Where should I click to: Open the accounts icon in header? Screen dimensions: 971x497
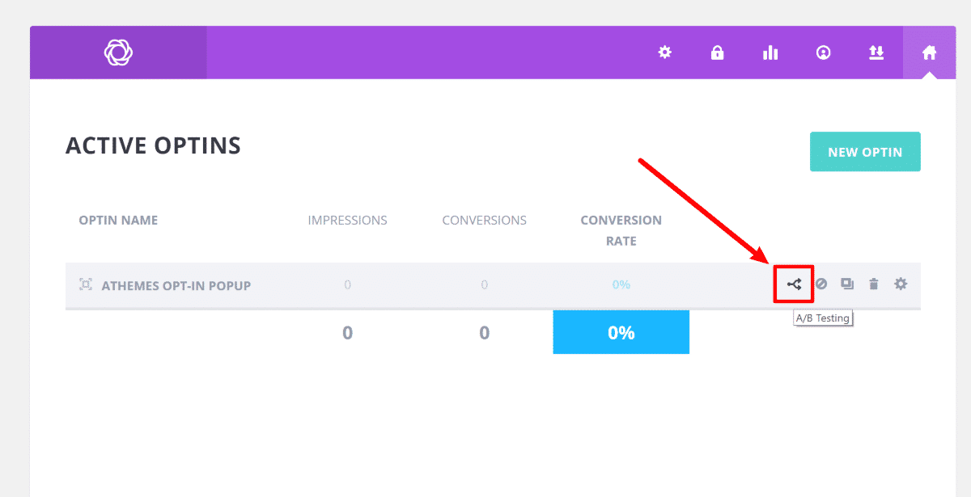823,53
